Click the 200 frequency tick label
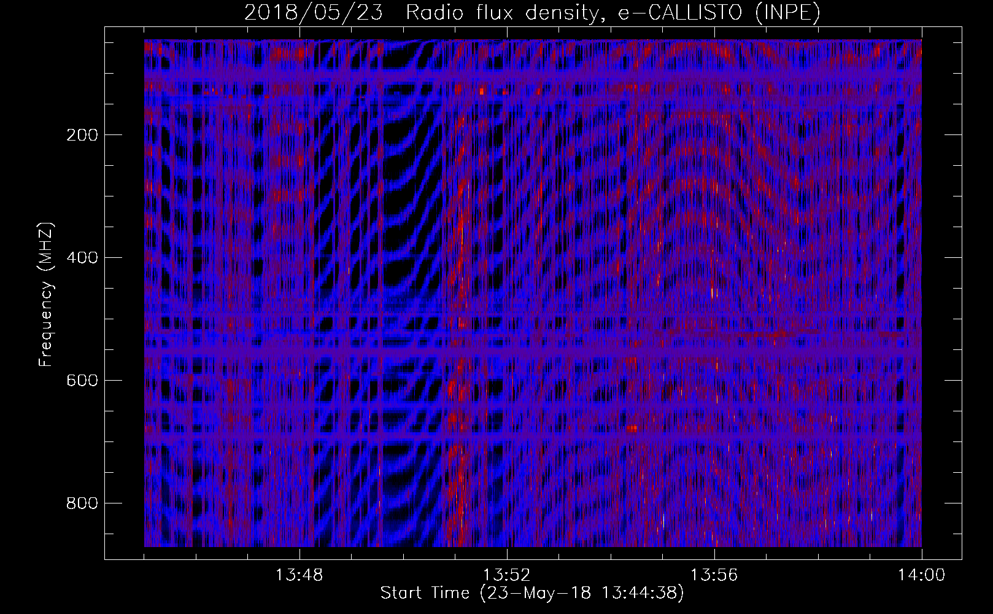The height and width of the screenshot is (614, 993). coord(82,135)
